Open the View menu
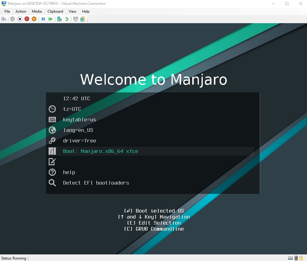This screenshot has height=261, width=307. [72, 11]
